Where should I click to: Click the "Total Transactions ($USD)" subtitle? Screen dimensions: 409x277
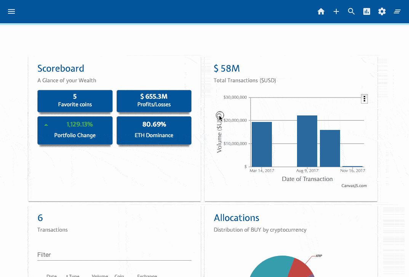pyautogui.click(x=244, y=80)
